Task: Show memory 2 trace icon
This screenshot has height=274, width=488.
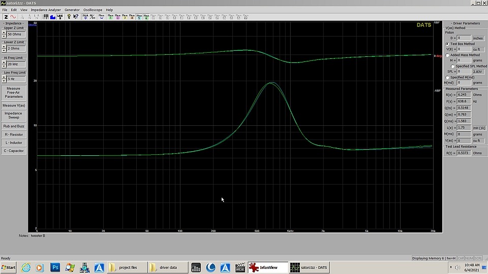Action: [117, 17]
